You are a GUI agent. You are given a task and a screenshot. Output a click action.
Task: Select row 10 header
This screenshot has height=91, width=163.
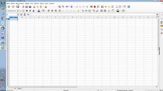pos(8,35)
